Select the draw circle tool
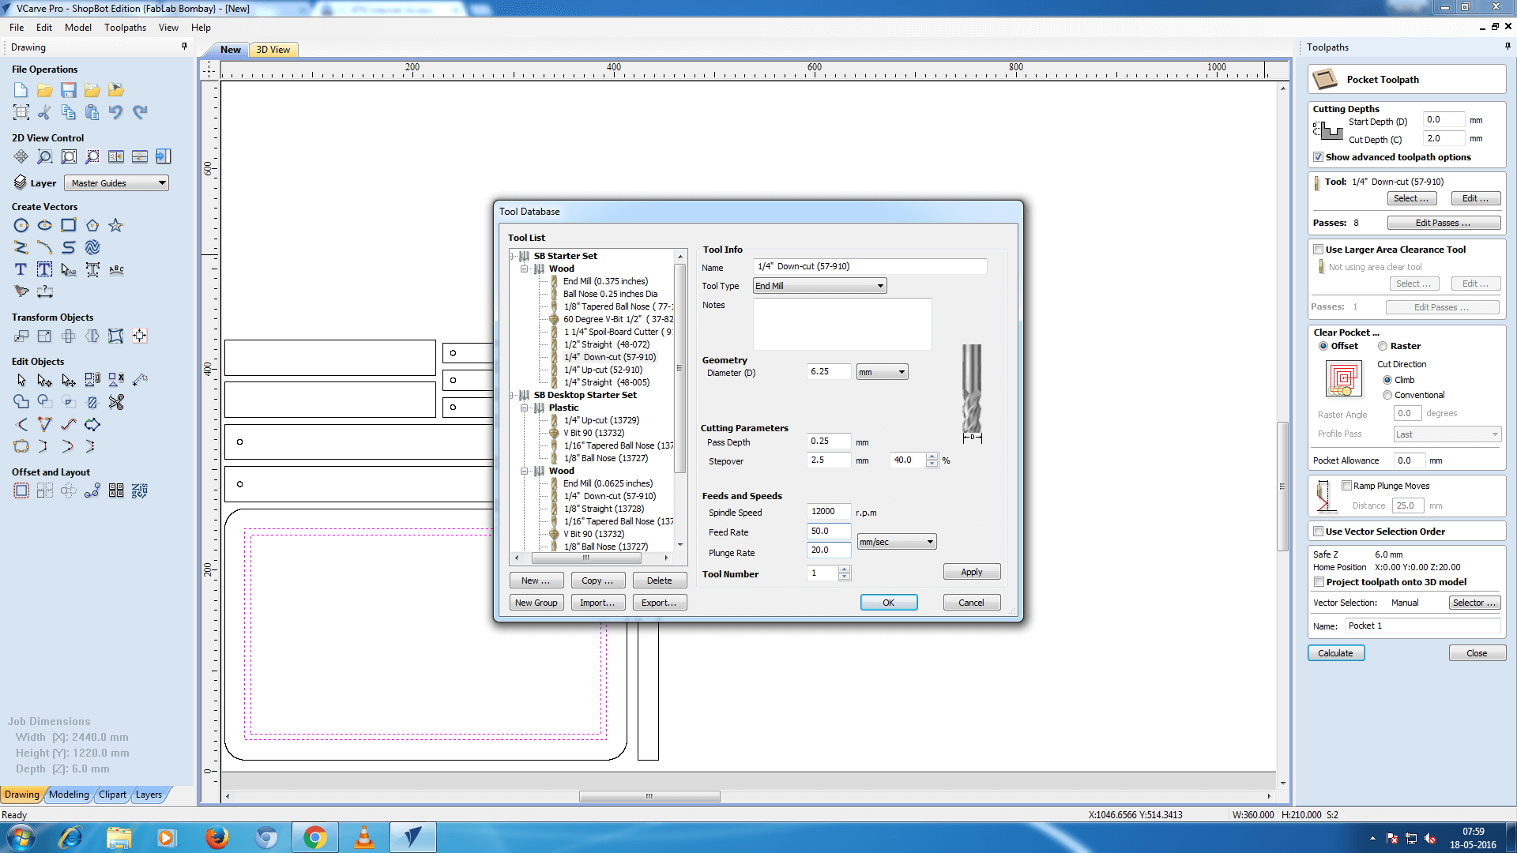 pyautogui.click(x=21, y=226)
